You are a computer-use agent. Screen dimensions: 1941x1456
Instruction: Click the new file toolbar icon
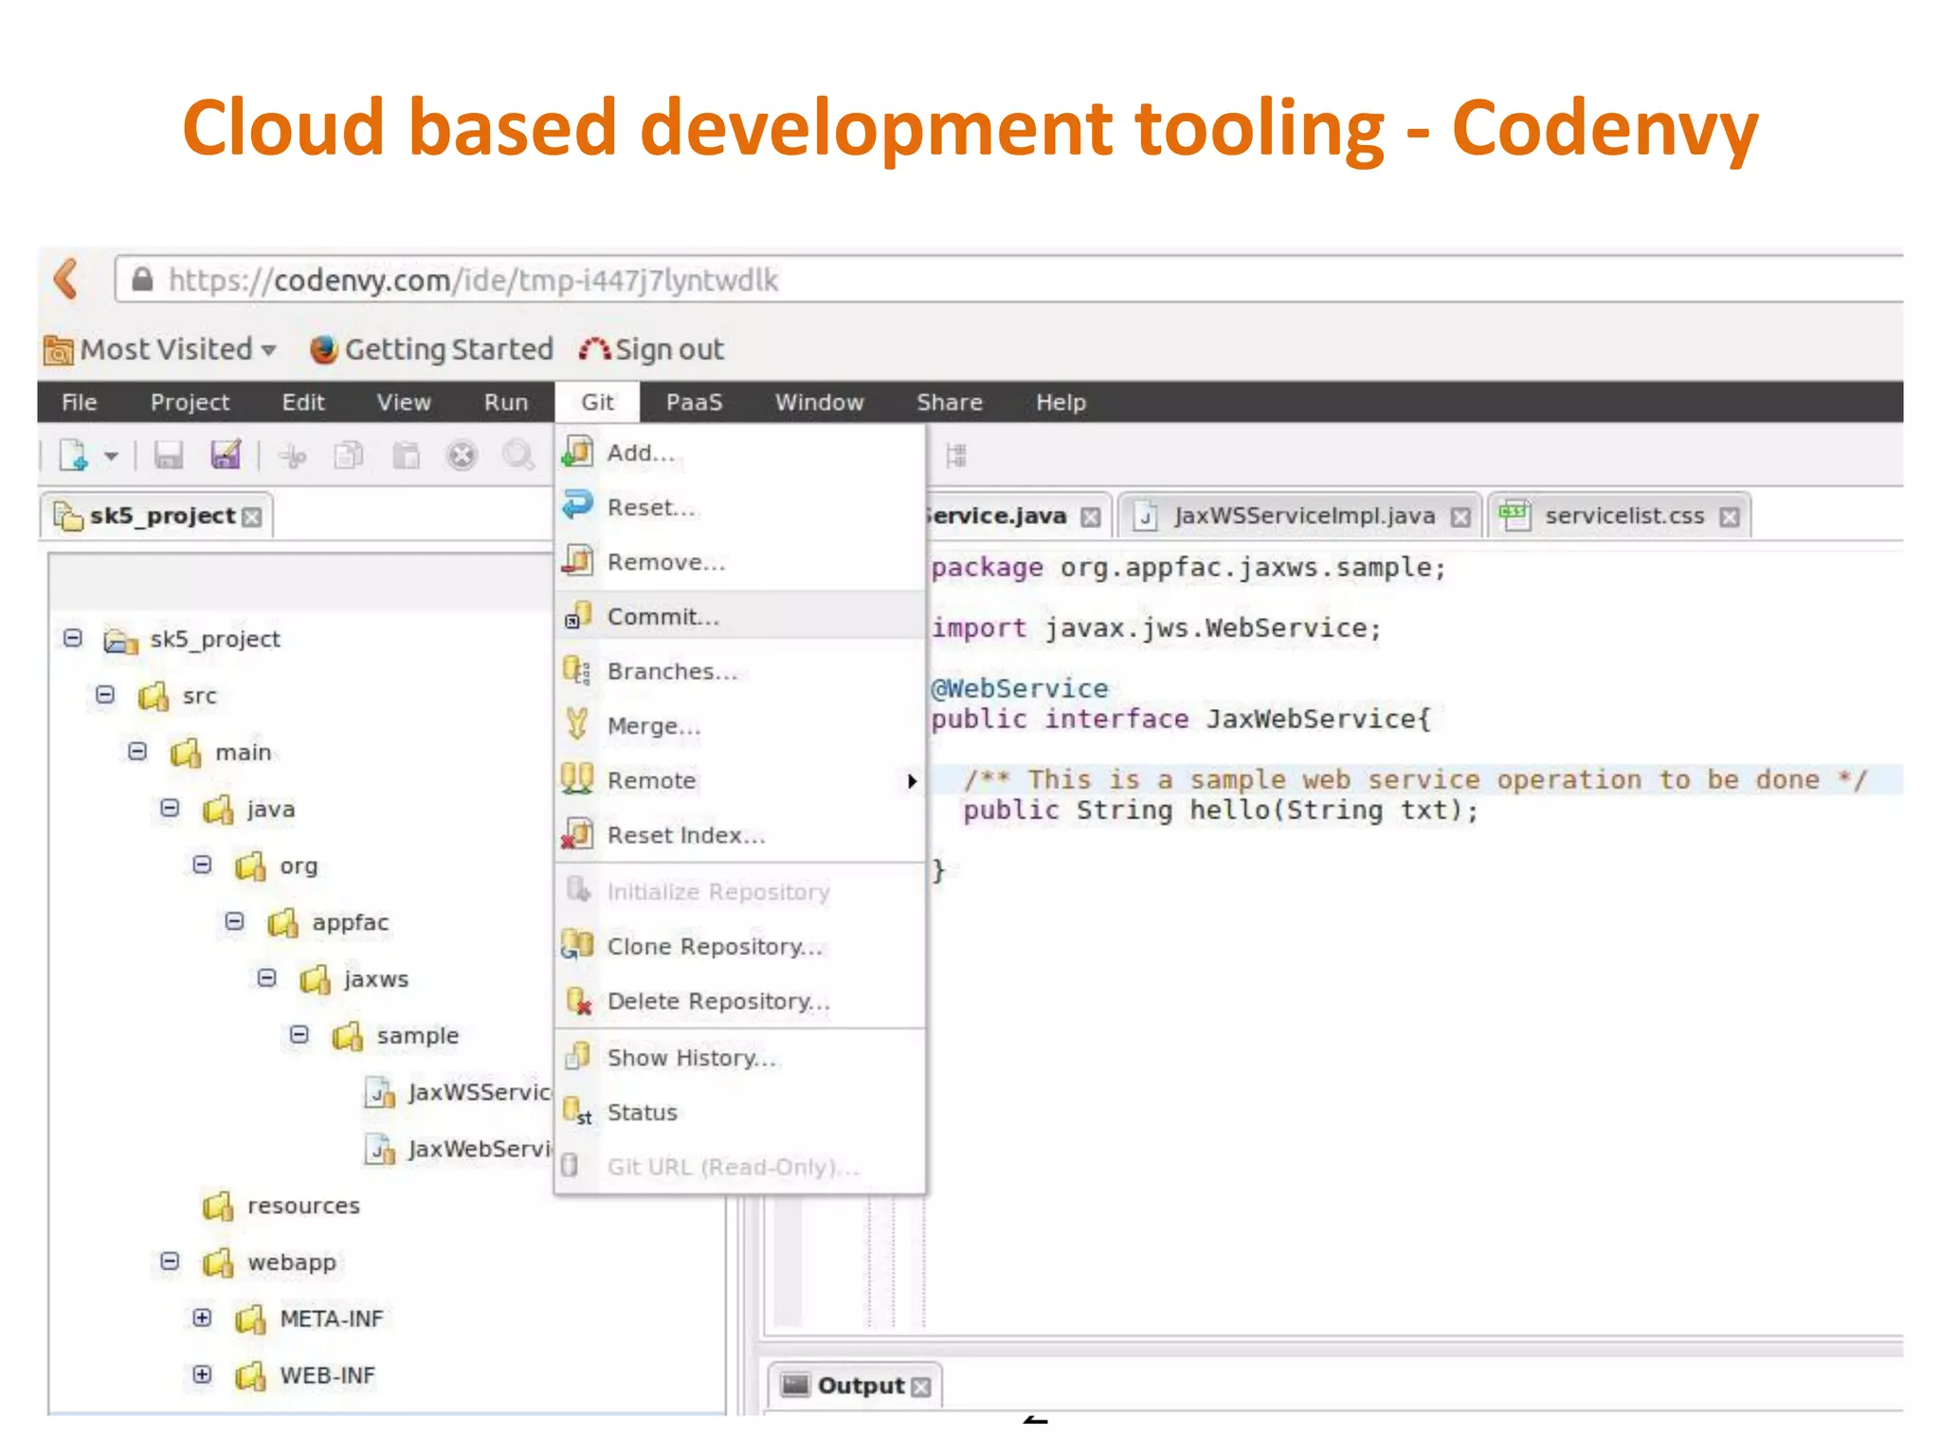tap(73, 456)
